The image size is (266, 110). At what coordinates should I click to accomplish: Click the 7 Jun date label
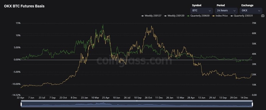click(31, 98)
